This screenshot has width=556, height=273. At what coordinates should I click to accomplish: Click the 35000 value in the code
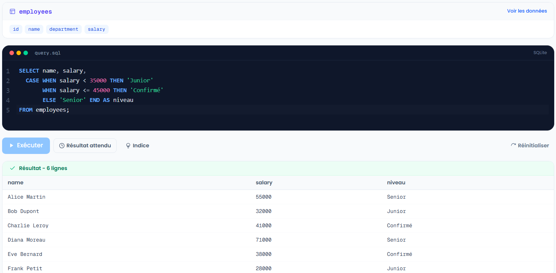click(x=98, y=81)
